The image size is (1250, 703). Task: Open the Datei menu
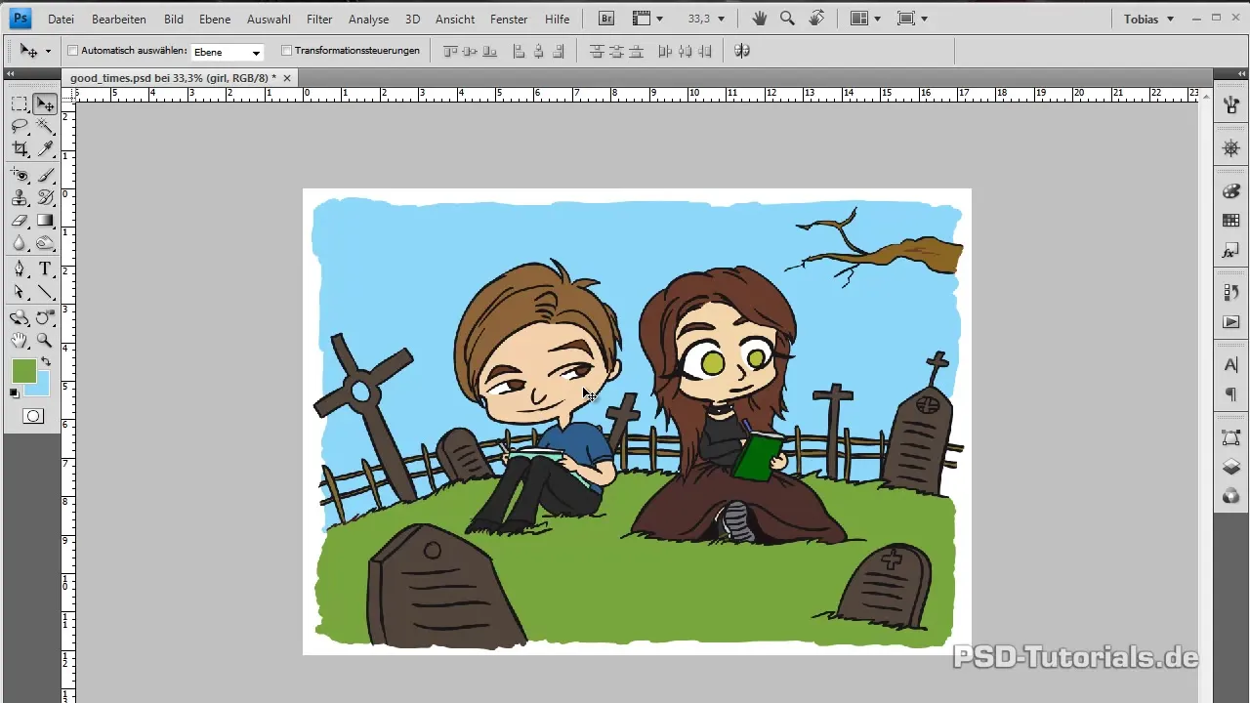[61, 19]
